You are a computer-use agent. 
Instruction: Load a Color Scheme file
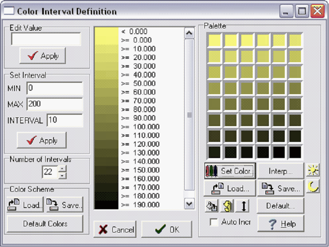pyautogui.click(x=25, y=205)
